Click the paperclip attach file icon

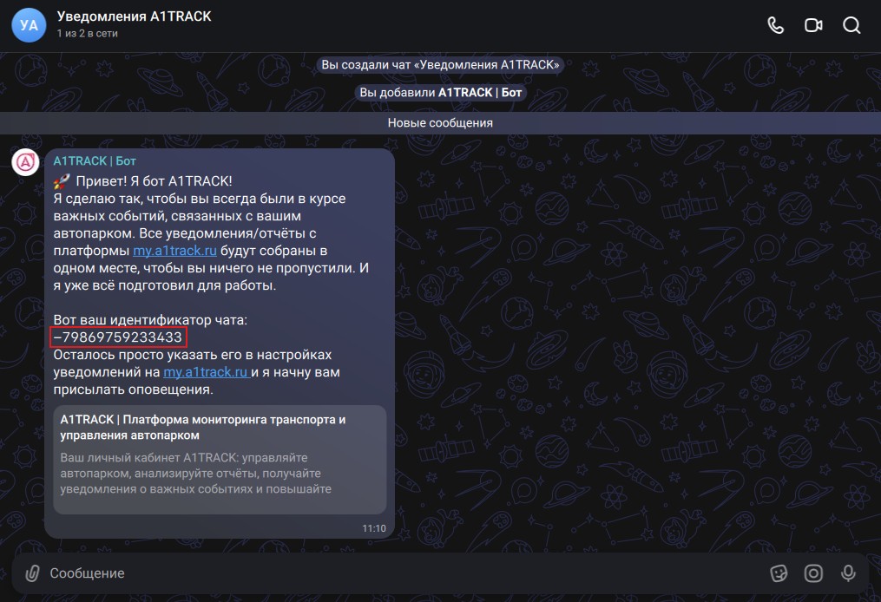[x=33, y=573]
